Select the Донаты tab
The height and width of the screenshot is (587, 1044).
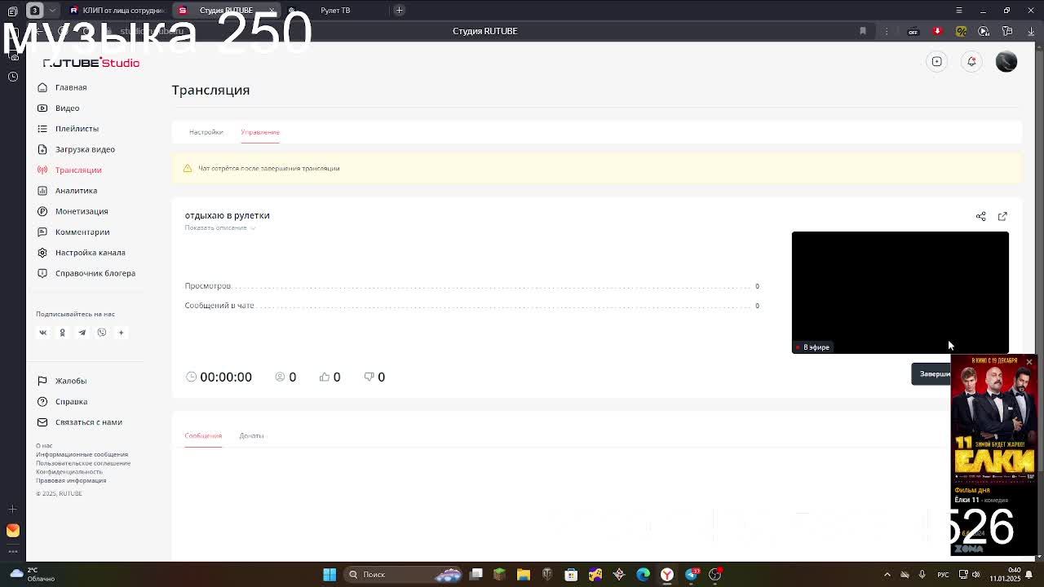251,435
